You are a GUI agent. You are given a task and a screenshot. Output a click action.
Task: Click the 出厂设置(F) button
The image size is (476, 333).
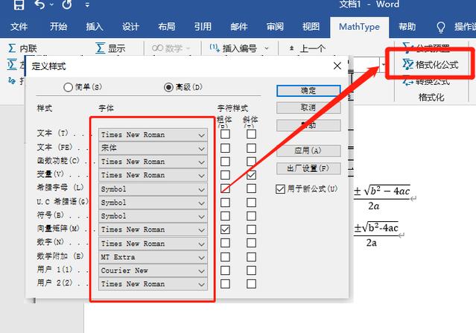point(308,168)
